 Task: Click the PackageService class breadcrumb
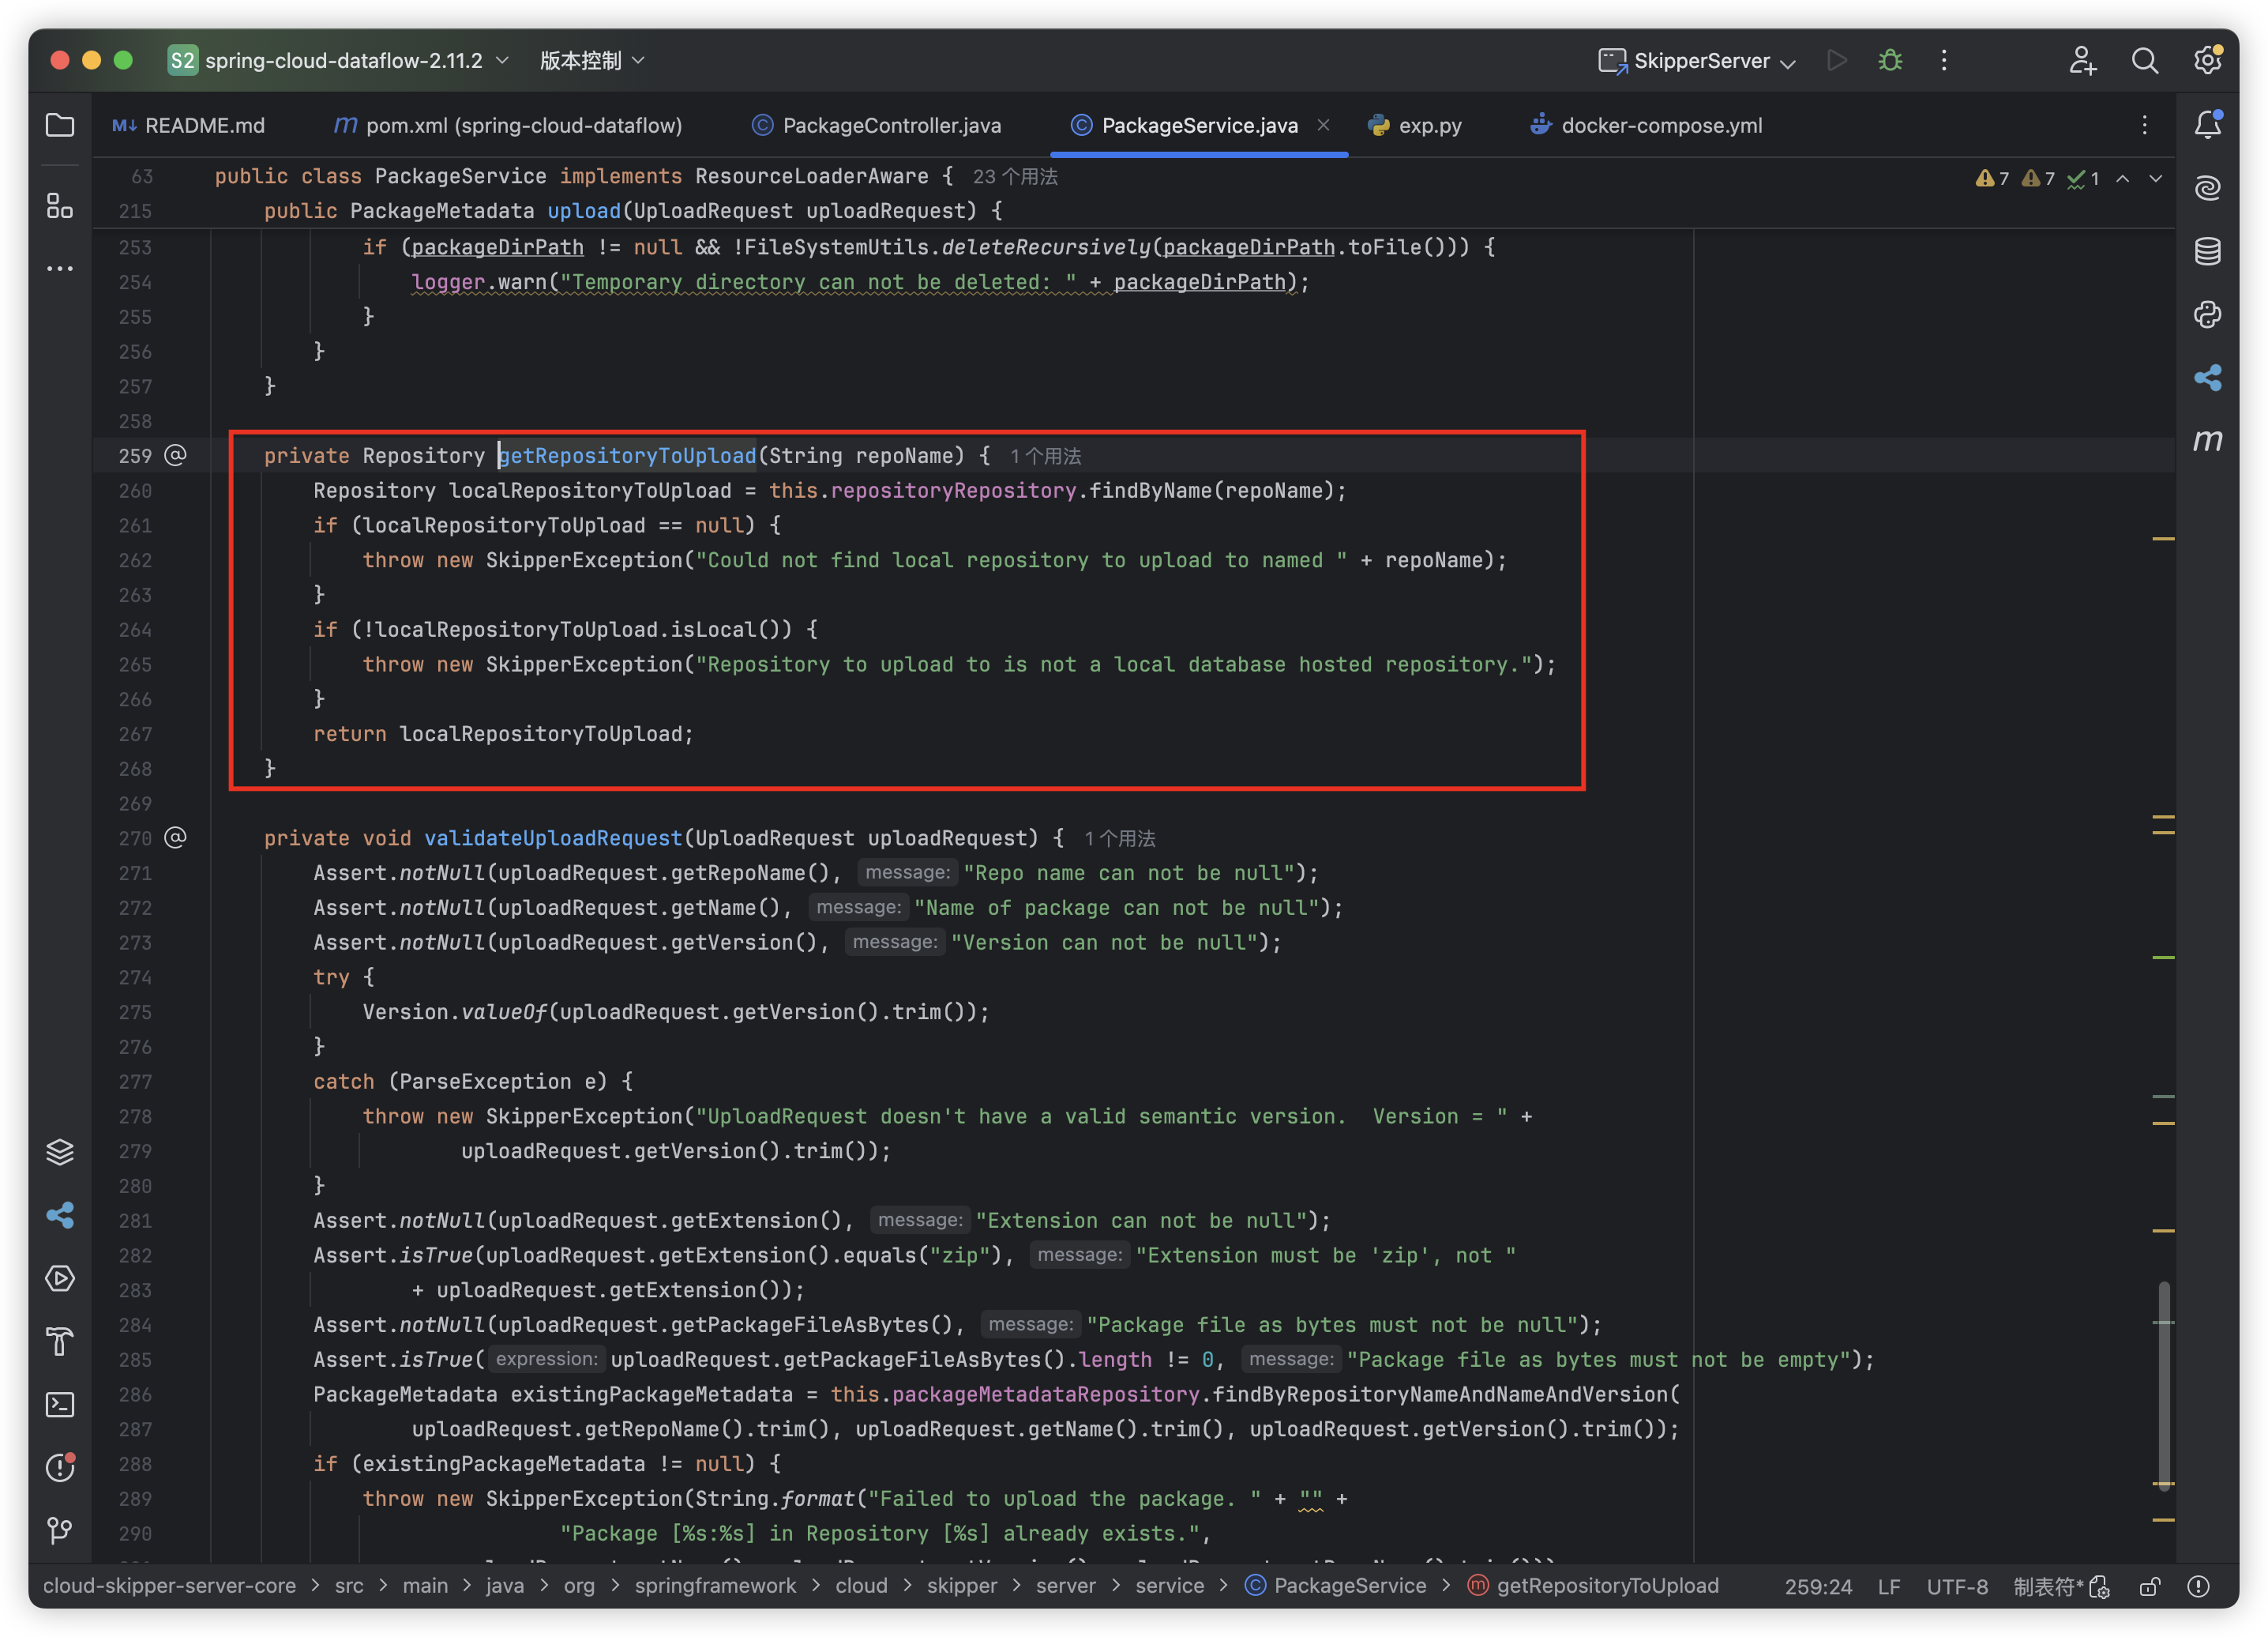1336,1586
